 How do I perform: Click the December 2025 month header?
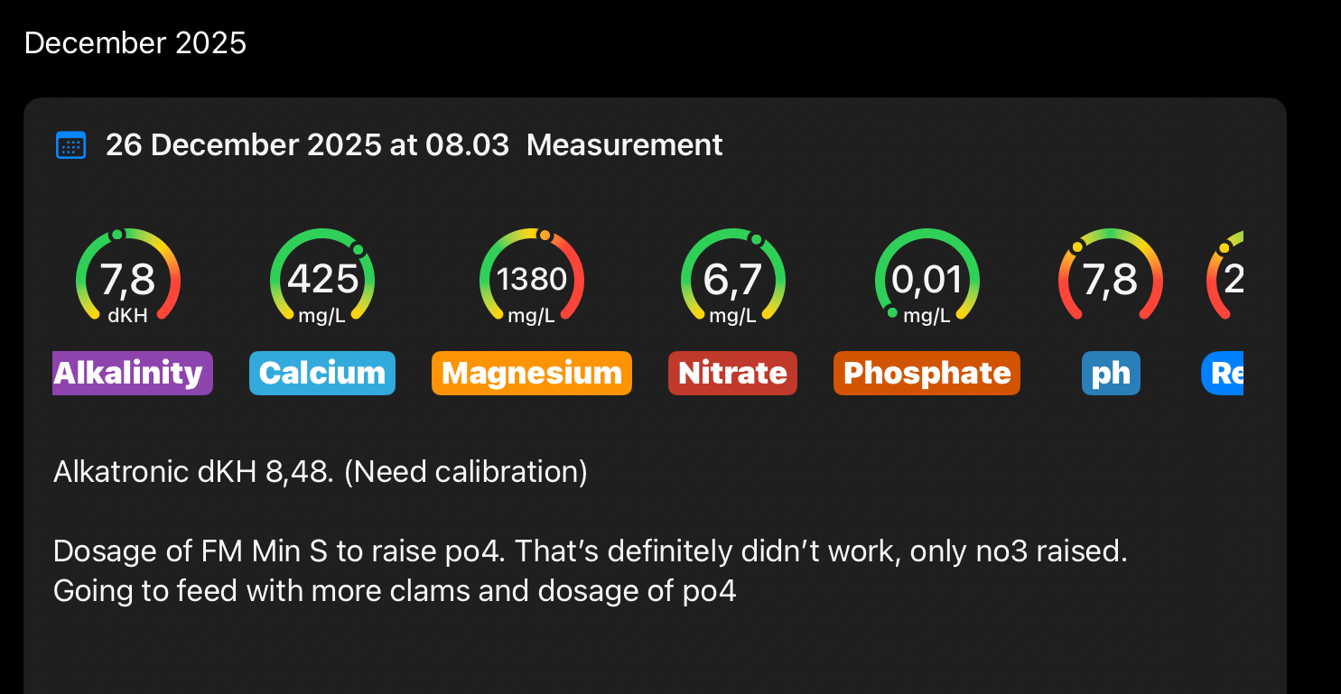tap(135, 43)
